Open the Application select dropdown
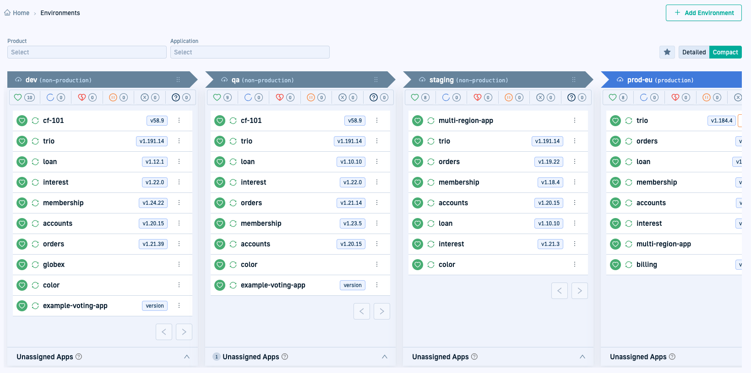The height and width of the screenshot is (373, 751). 250,52
